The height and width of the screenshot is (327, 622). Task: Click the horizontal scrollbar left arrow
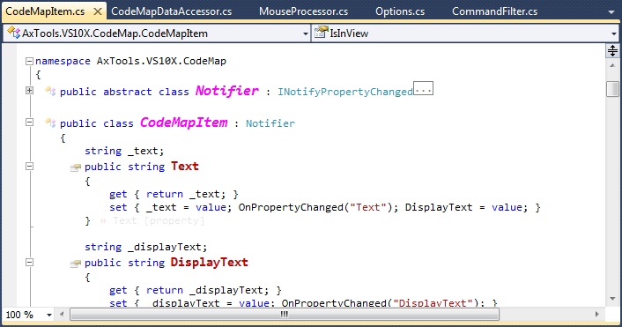[x=62, y=315]
